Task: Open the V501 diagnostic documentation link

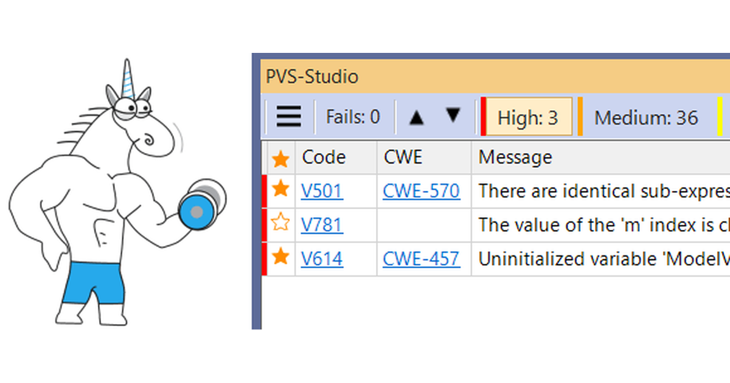Action: 322,190
